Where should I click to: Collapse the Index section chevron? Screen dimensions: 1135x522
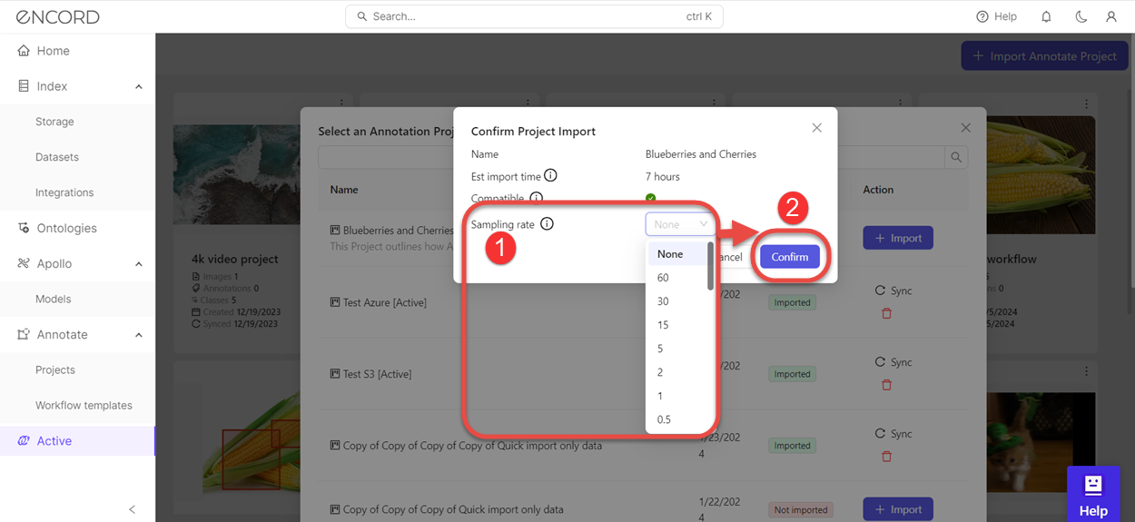(x=139, y=86)
